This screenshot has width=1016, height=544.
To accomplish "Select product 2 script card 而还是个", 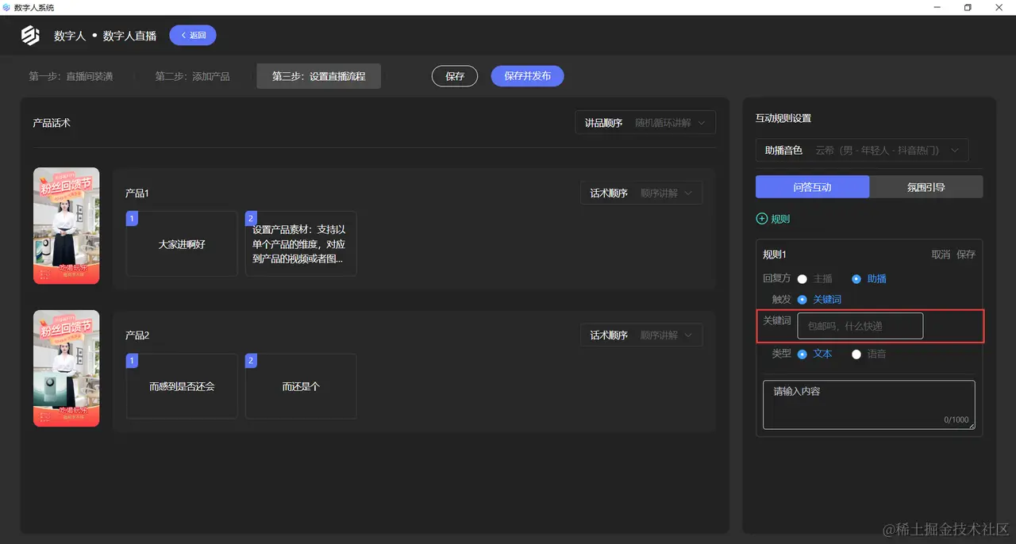I will coord(301,386).
